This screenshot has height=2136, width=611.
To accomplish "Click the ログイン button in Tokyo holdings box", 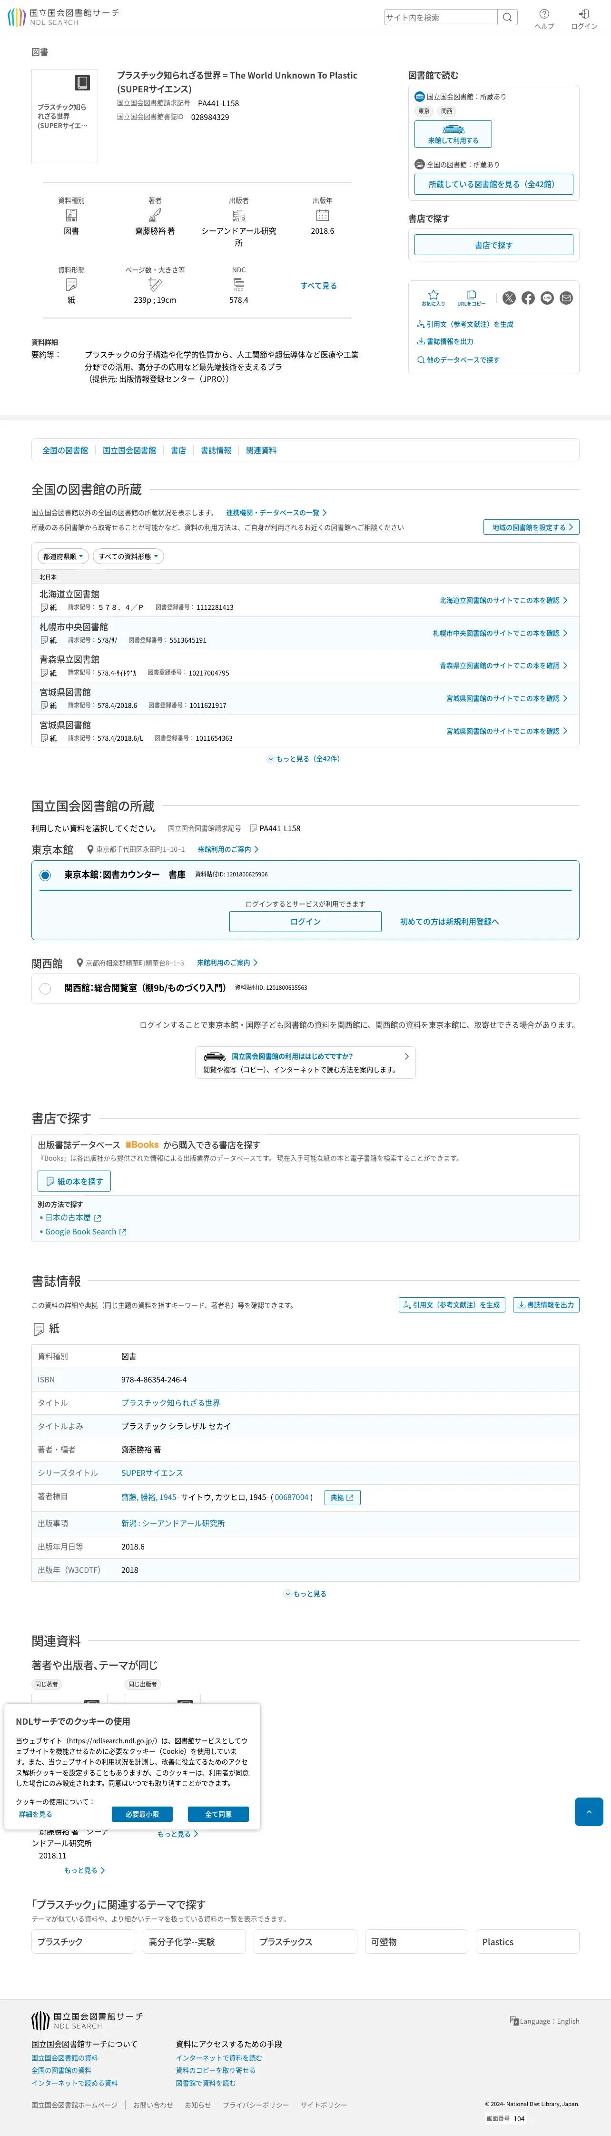I will 305,921.
